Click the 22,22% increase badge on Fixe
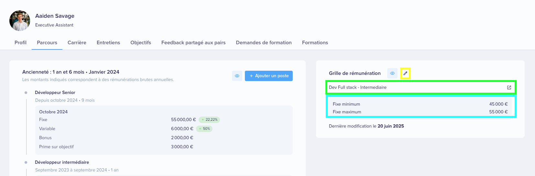Screen dimensions: 535x176 coord(209,120)
